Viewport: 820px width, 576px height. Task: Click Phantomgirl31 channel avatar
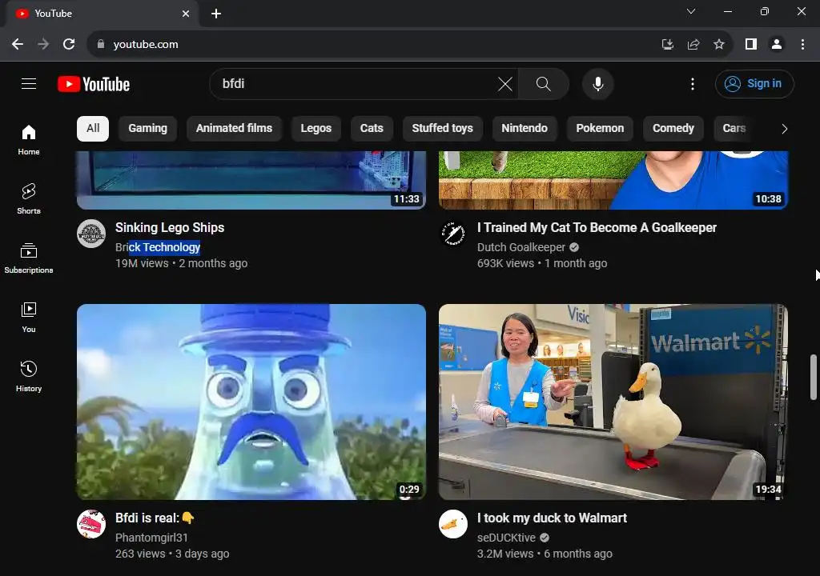[x=91, y=524]
